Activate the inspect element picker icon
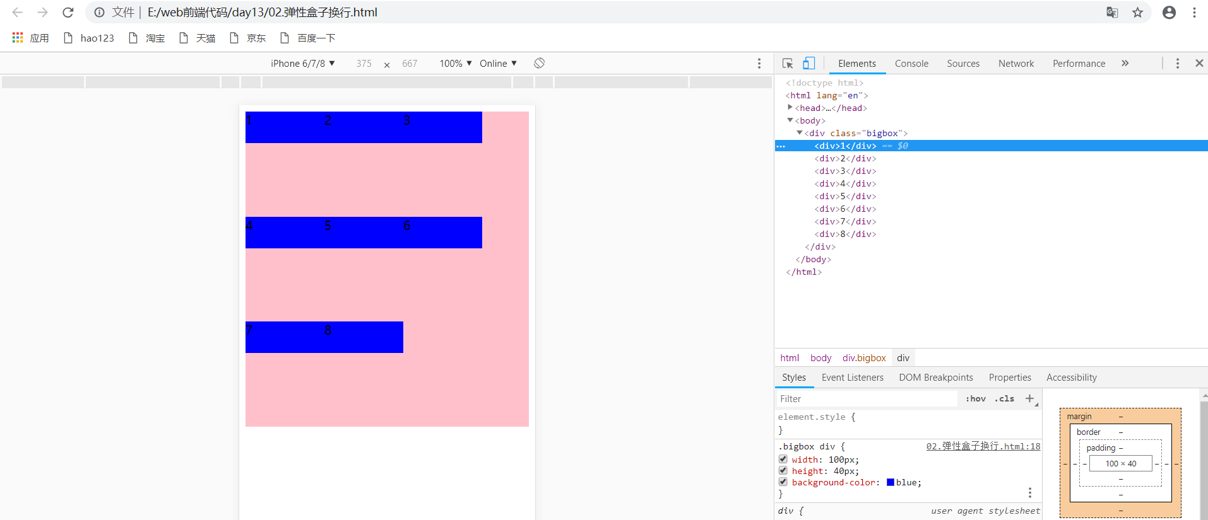 pos(788,63)
